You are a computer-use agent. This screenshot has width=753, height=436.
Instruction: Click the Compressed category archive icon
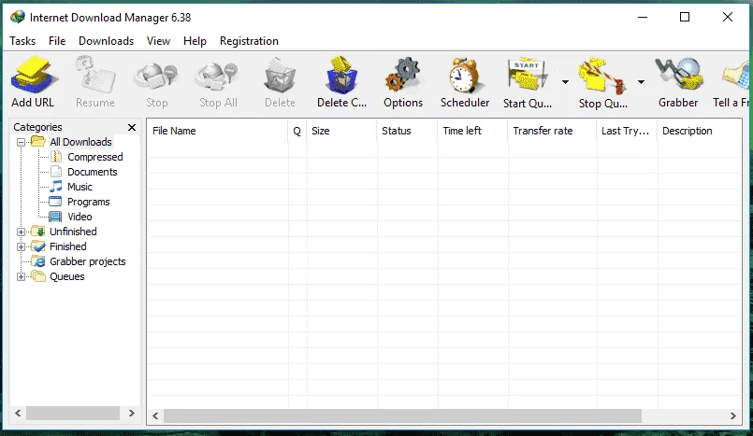(56, 157)
